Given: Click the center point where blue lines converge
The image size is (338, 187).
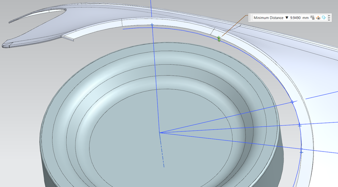Looking at the screenshot, I should point(160,133).
